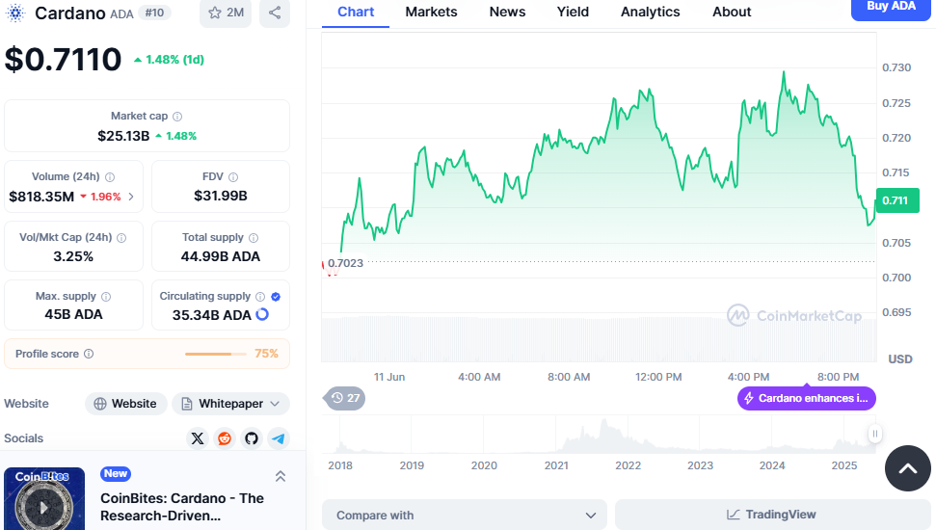Open the 27 history events badge
Viewport: 936px width, 530px height.
coord(345,398)
